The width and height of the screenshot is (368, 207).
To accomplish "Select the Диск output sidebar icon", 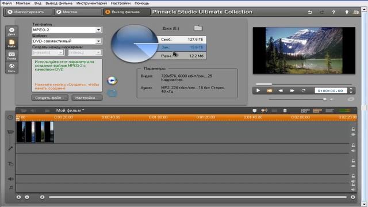I will pos(11,32).
